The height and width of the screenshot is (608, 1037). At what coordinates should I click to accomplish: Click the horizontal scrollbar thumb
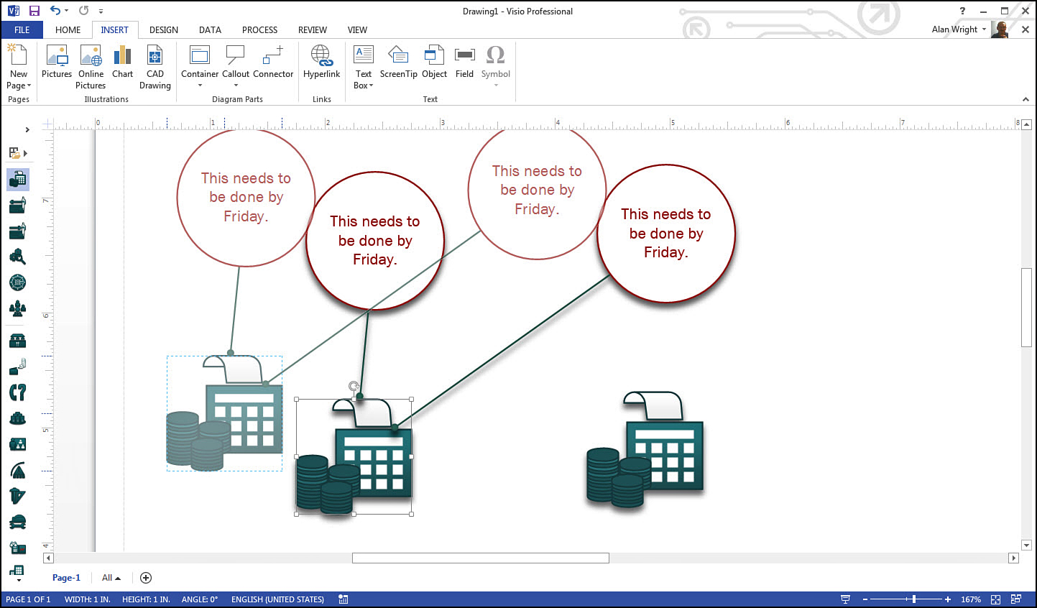481,558
